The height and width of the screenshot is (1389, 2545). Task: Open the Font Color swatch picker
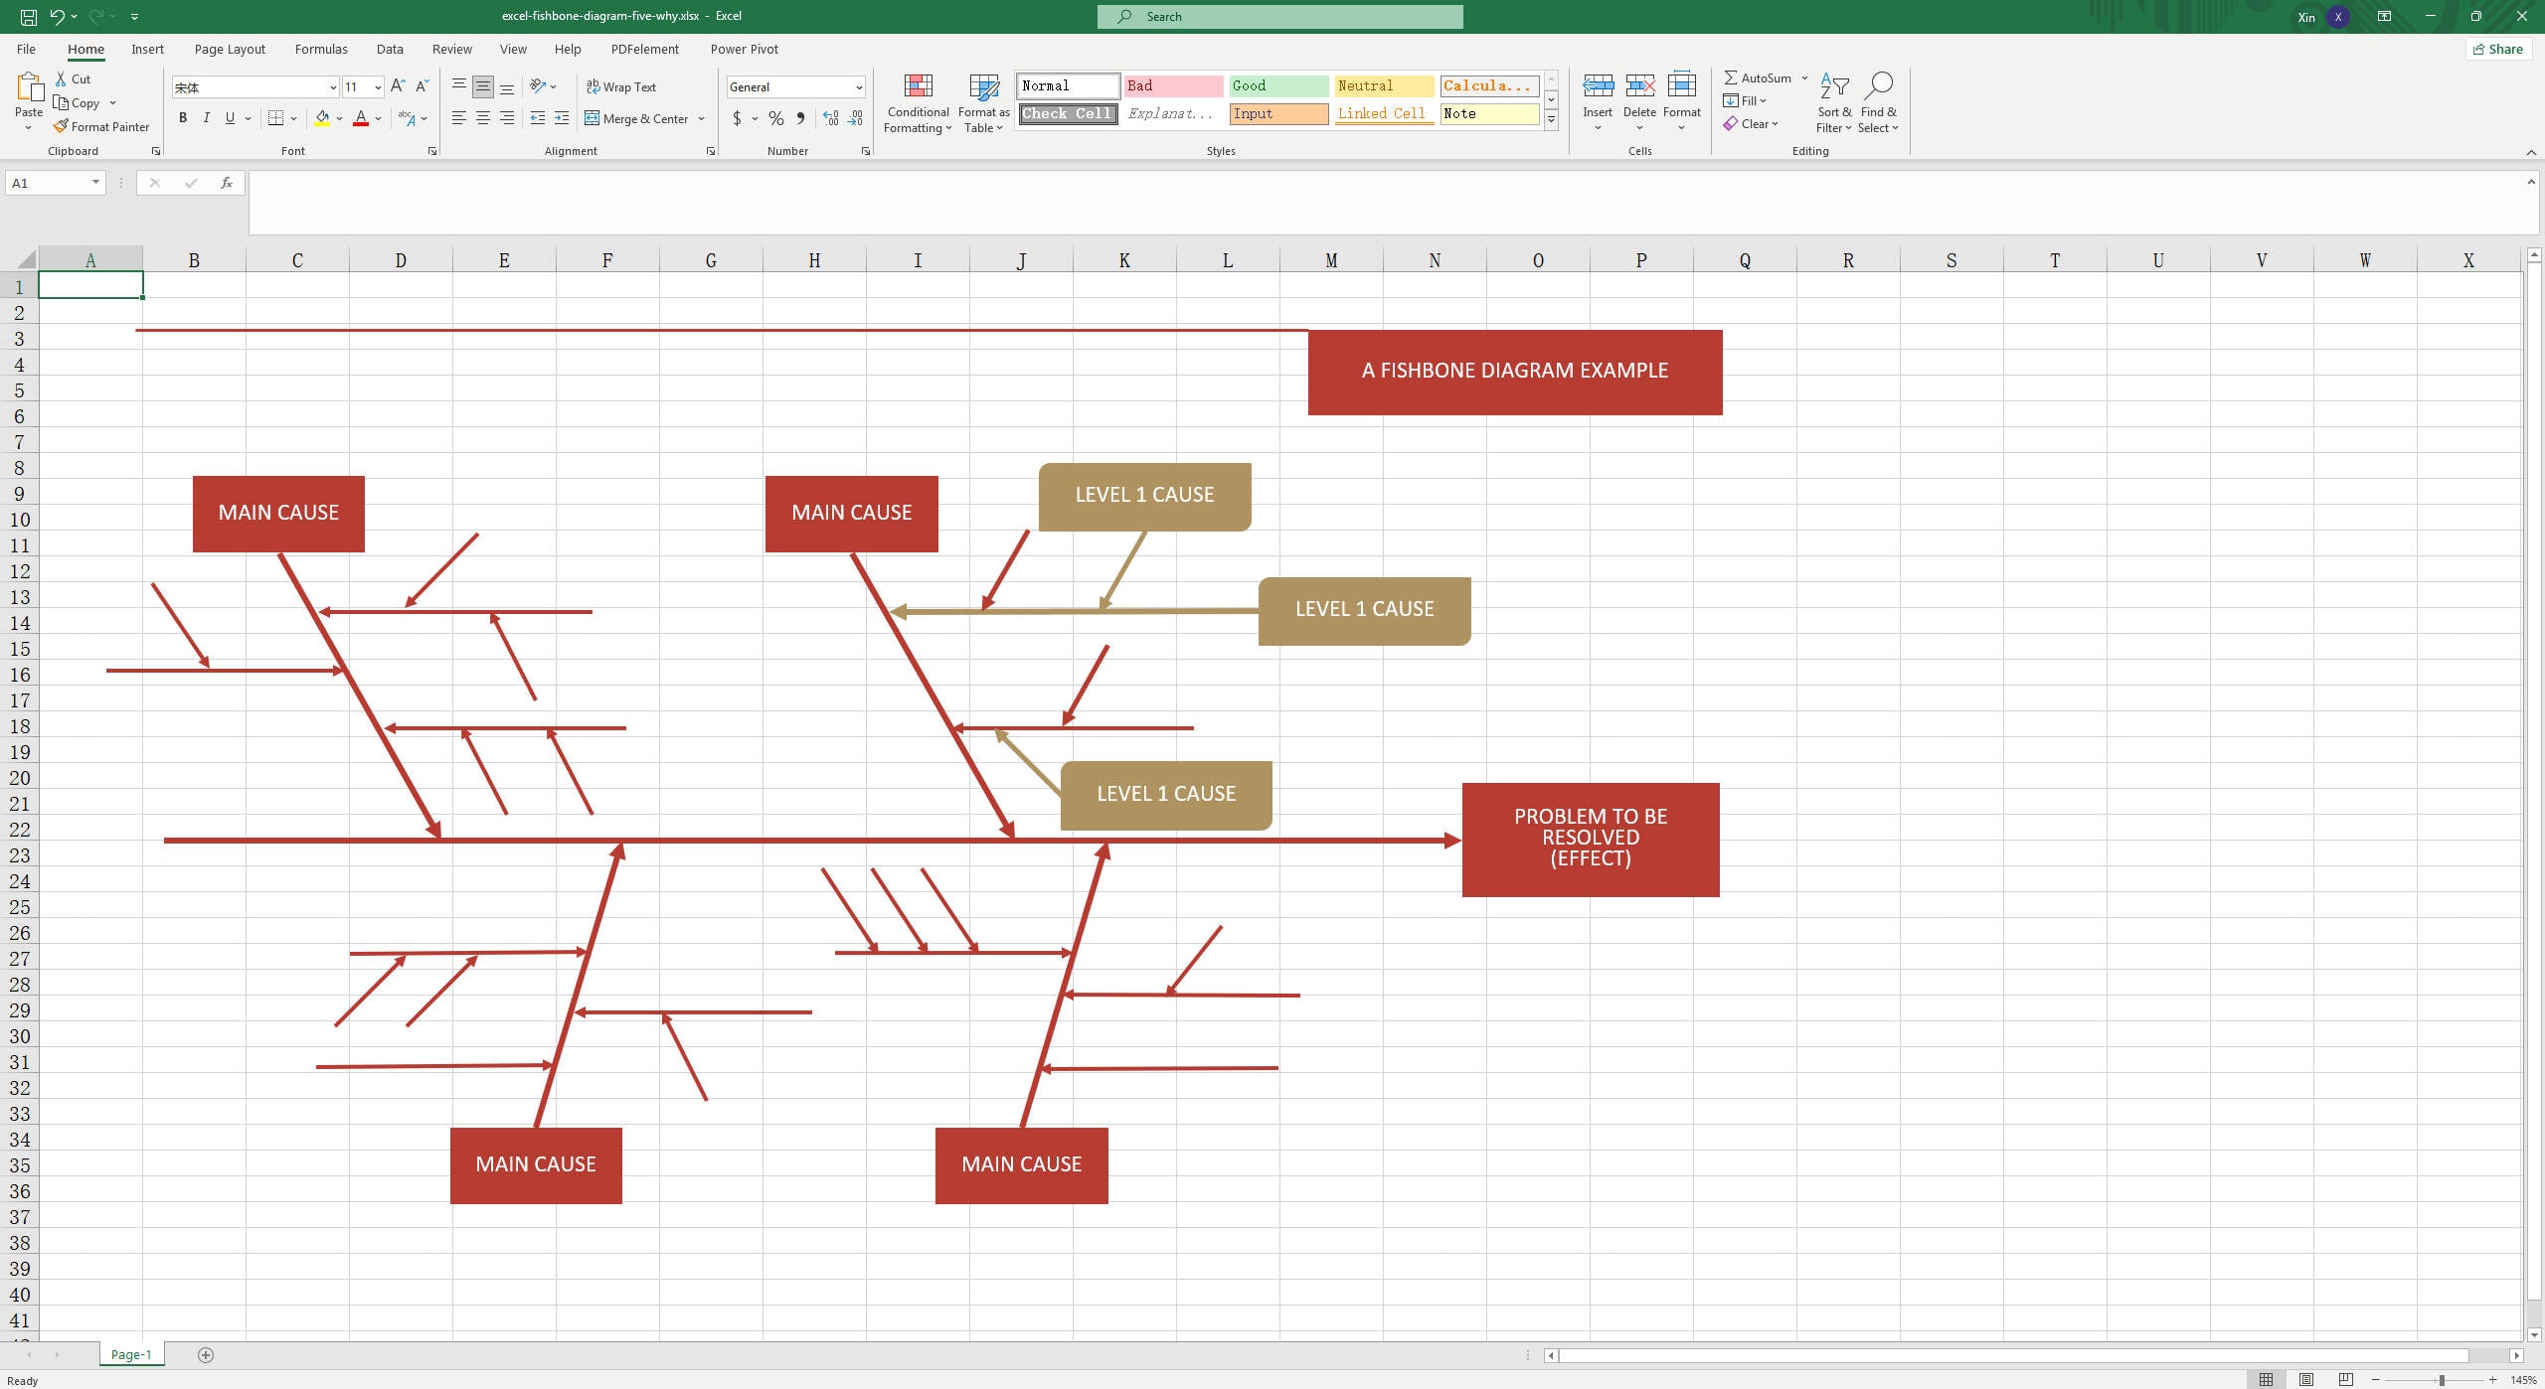376,118
